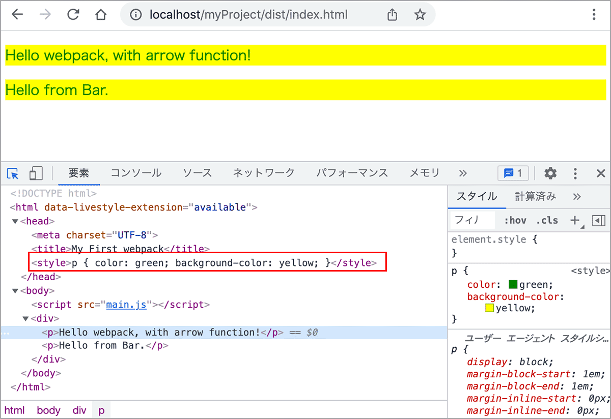Open the green color swatch picker
This screenshot has width=611, height=419.
pyautogui.click(x=513, y=285)
